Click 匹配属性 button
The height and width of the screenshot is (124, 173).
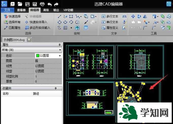[x=12, y=28]
